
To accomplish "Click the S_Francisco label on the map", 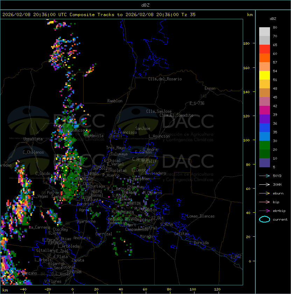I will coord(125,132).
